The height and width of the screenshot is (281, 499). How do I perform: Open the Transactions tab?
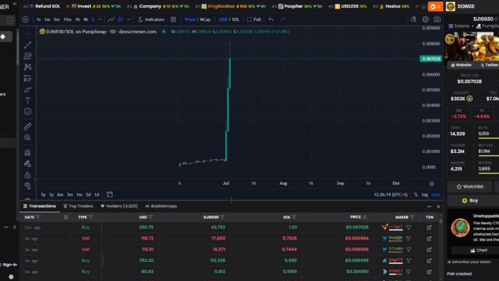click(39, 206)
